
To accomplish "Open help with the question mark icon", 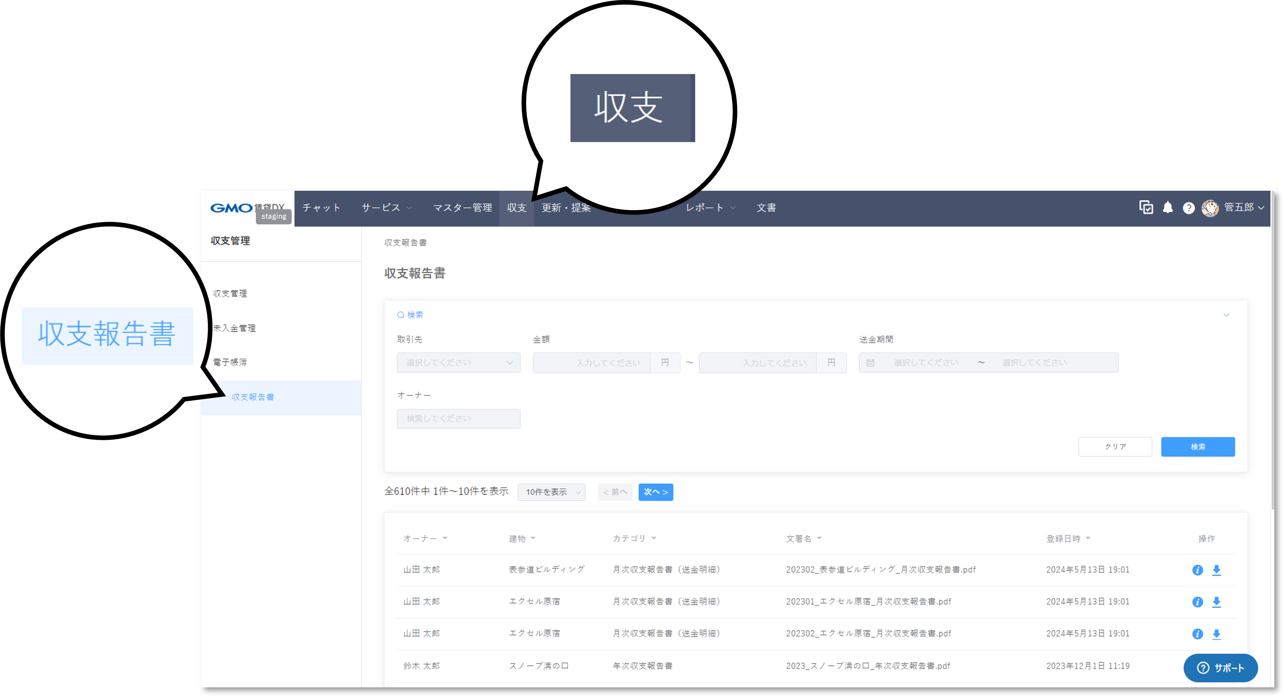I will [1189, 208].
